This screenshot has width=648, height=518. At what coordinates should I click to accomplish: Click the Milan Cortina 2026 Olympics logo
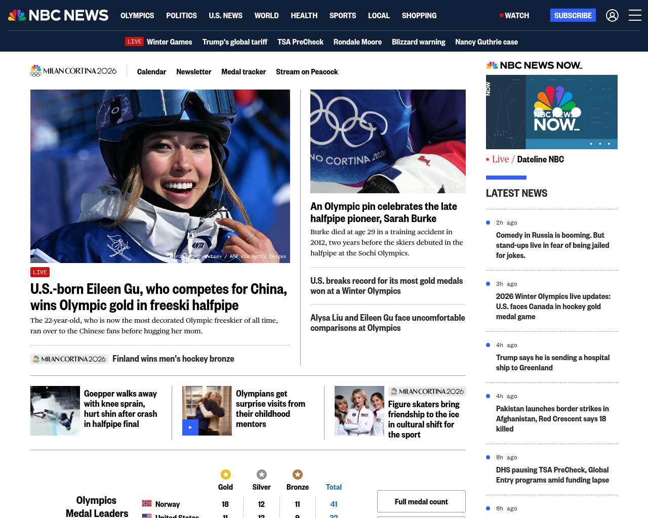tap(73, 71)
